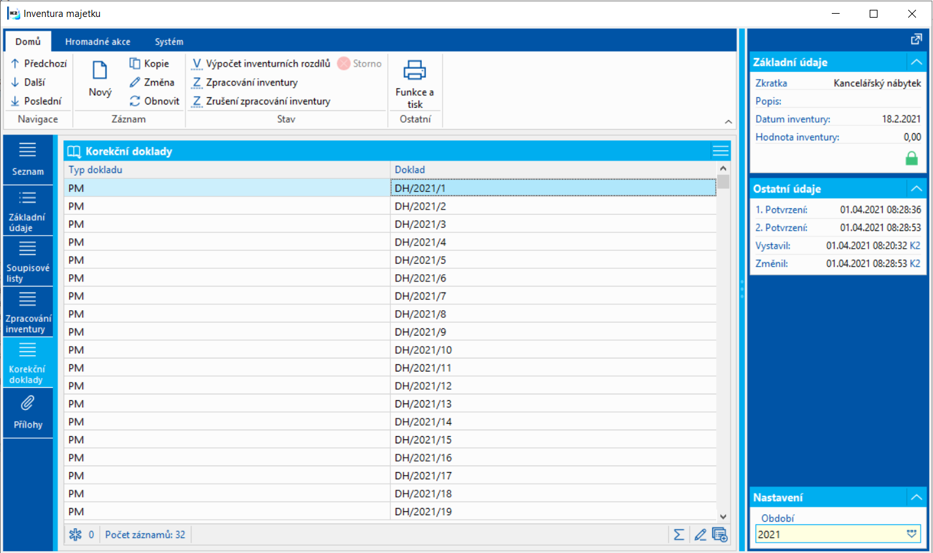Click the PM cell in the DH/2021/3 row

point(227,224)
